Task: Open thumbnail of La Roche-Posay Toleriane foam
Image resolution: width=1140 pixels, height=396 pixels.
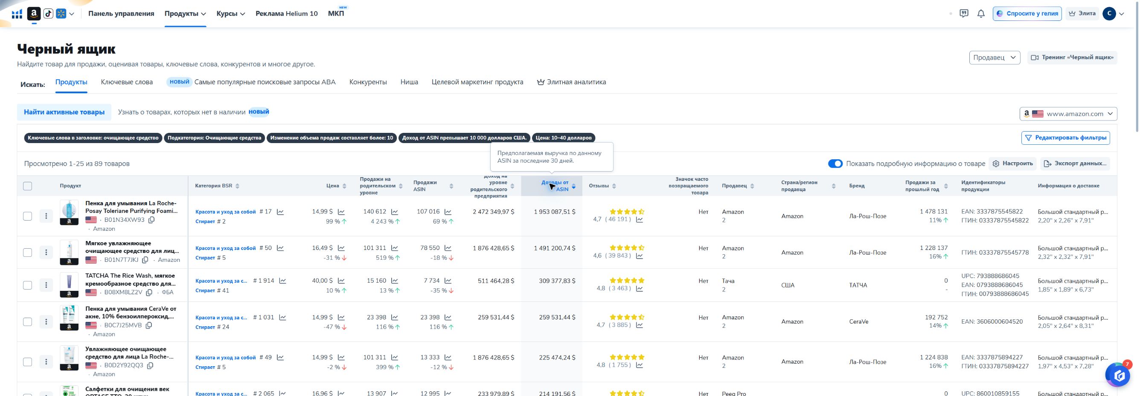Action: pos(69,212)
